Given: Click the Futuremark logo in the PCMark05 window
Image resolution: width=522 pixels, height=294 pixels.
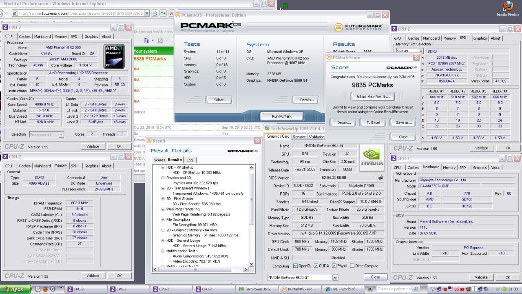Looking at the screenshot, I should click(x=359, y=27).
